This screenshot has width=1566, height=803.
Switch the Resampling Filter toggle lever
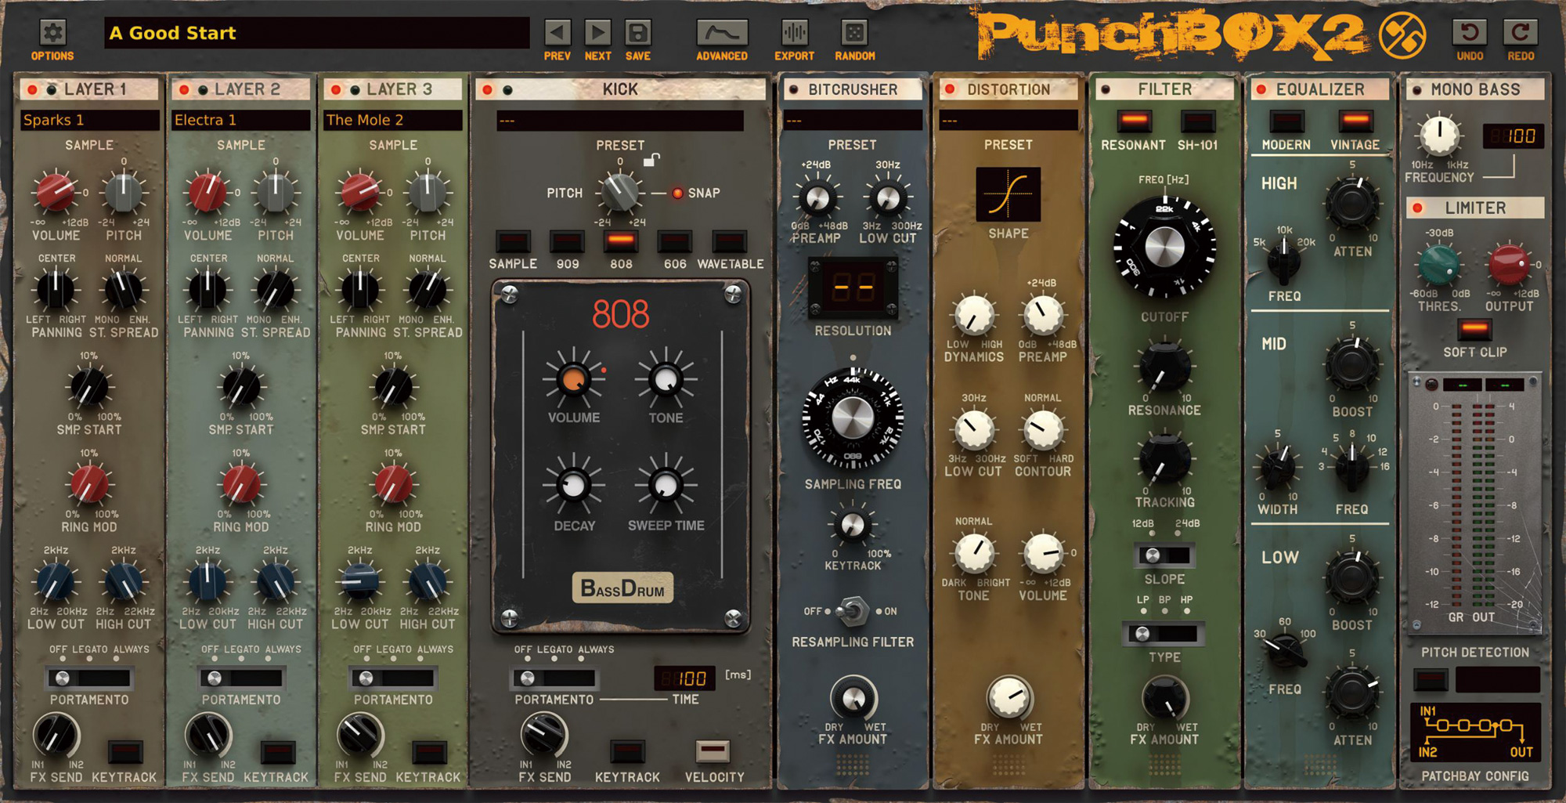click(852, 611)
